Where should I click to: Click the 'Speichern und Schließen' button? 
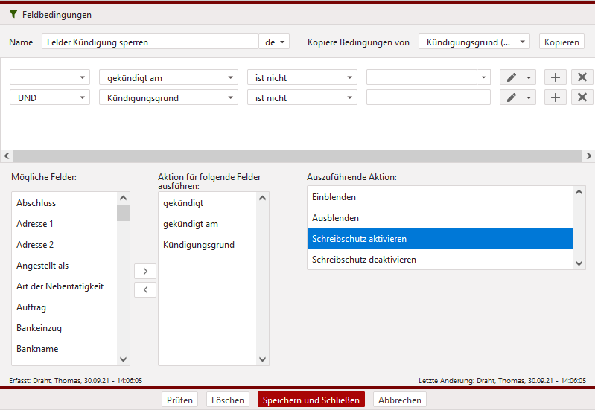(x=311, y=400)
